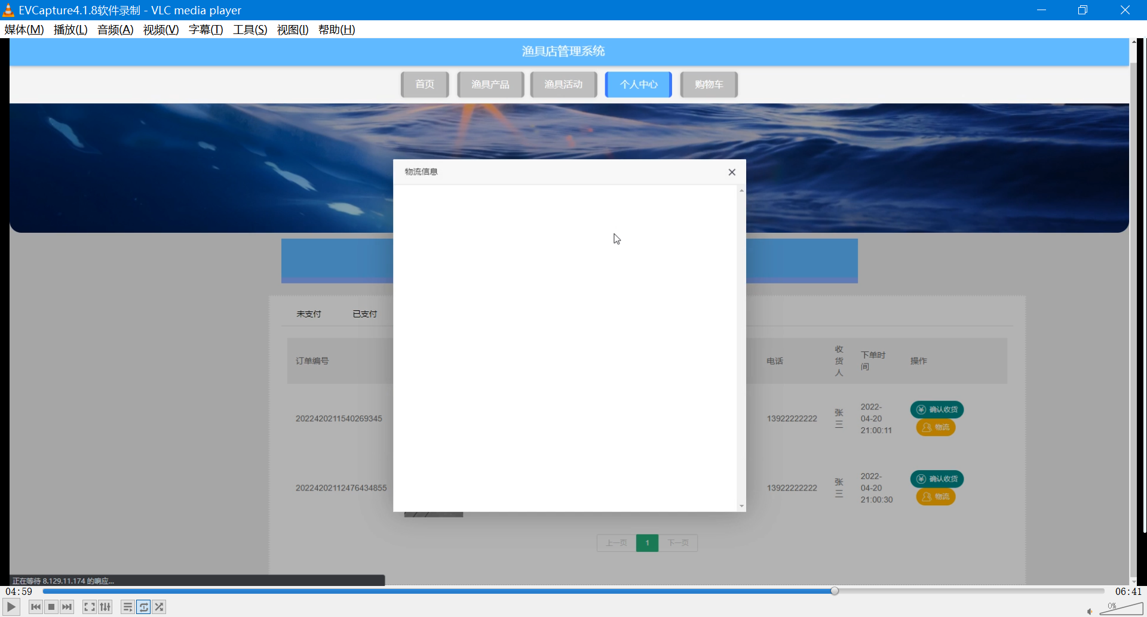Screen dimensions: 1147x617
Task: Close the 物流信息 dialog
Action: (732, 172)
